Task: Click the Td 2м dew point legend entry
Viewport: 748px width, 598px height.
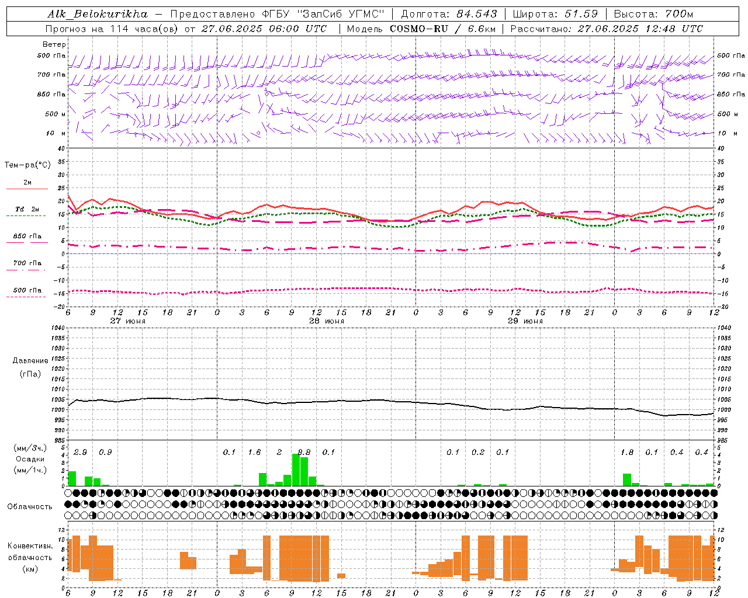Action: coord(27,209)
